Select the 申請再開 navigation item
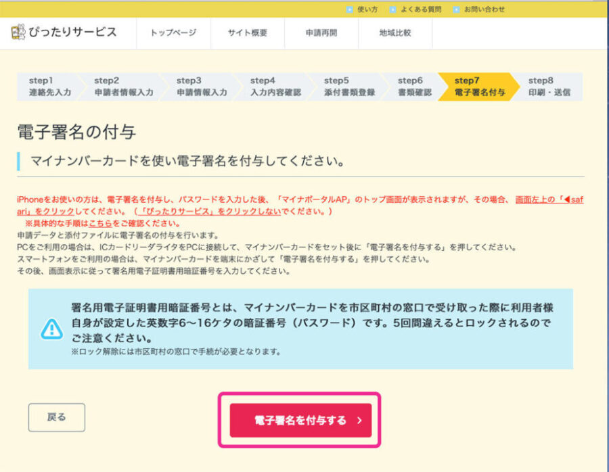The height and width of the screenshot is (472, 609). click(321, 33)
